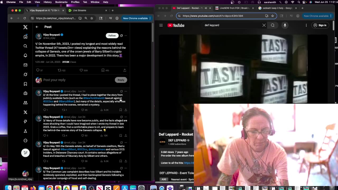Open Communities icon in X sidebar

coord(25,103)
